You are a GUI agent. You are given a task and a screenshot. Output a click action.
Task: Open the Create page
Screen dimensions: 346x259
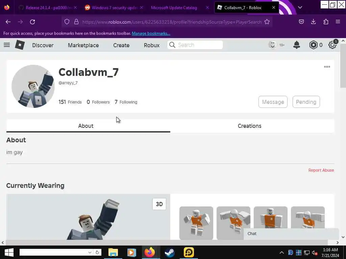click(121, 45)
